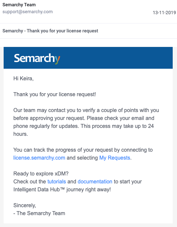The width and height of the screenshot is (177, 227).
Task: Click the sender name Semarchy Team
Action: coord(19,5)
